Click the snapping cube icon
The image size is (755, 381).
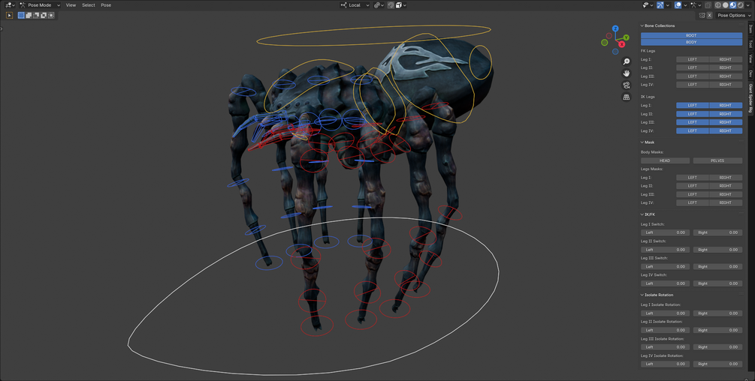(x=398, y=5)
